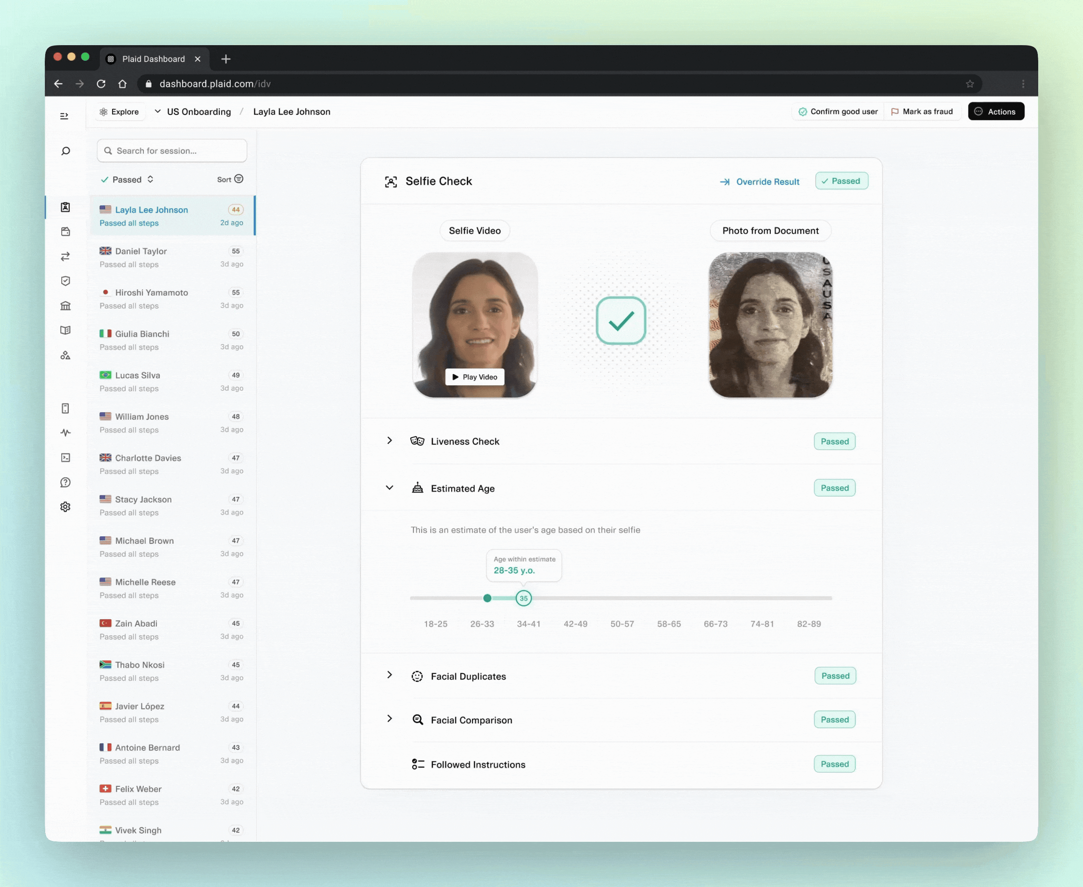Screen dimensions: 1083x887
Task: Open Felix Weber's session
Action: click(x=172, y=795)
